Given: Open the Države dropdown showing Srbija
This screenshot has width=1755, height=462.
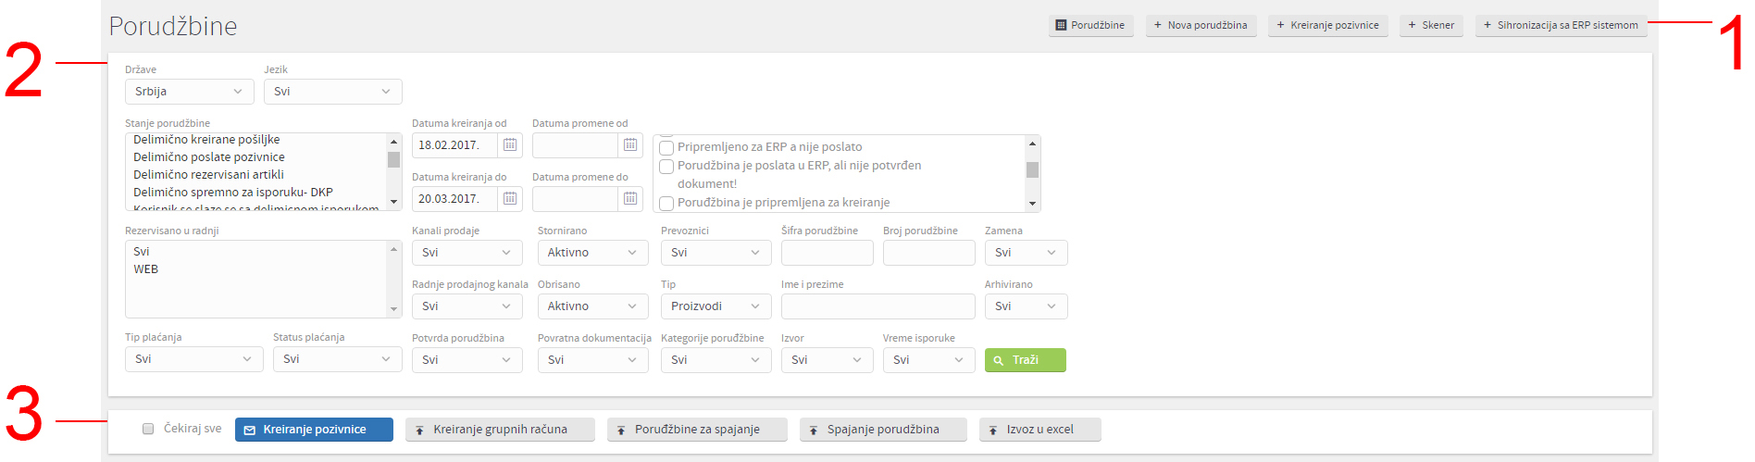Looking at the screenshot, I should coord(190,92).
